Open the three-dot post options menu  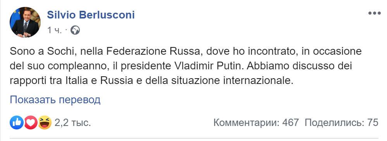click(x=375, y=13)
